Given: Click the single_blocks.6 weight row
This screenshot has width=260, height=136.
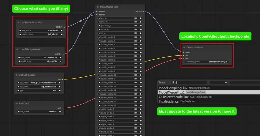Looking at the screenshot, I should (x=120, y=132).
